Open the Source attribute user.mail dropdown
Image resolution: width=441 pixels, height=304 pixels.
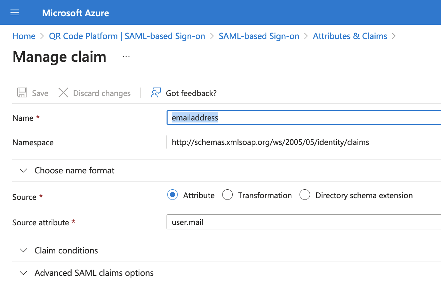click(x=304, y=222)
